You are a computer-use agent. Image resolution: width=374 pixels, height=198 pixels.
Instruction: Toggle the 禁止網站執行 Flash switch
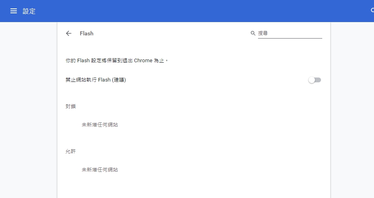pyautogui.click(x=315, y=80)
